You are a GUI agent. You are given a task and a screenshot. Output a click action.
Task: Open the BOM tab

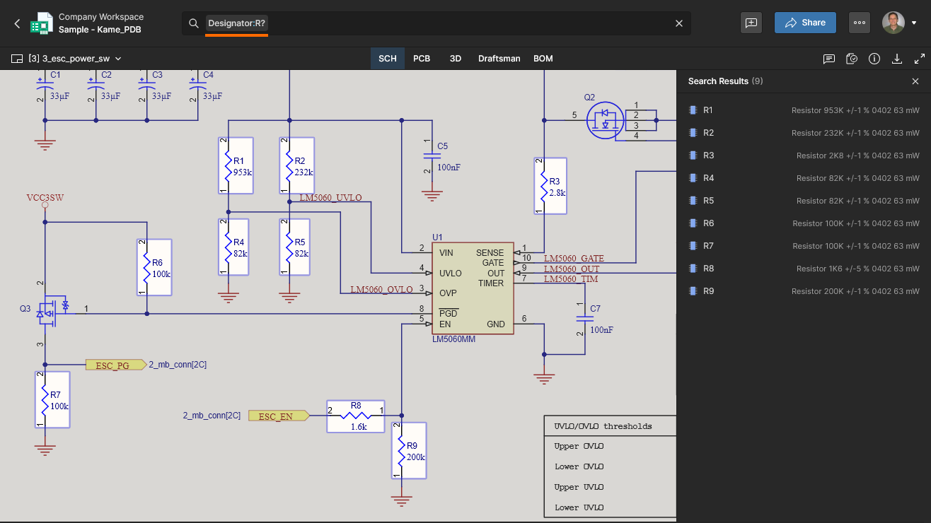click(543, 59)
